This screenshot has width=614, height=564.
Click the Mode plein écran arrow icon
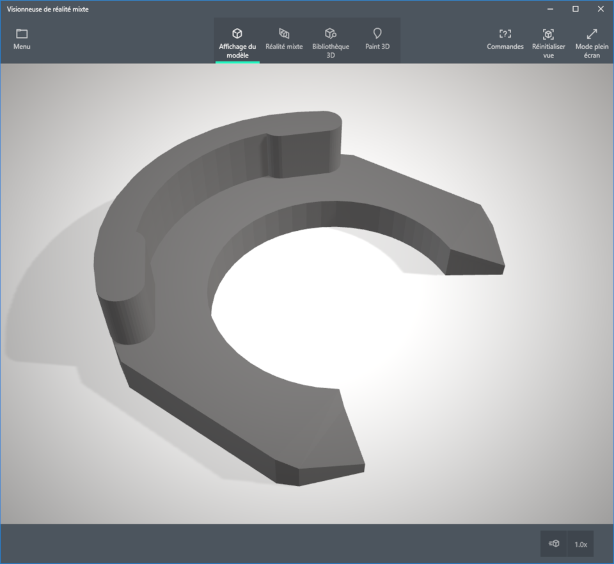[x=592, y=33]
